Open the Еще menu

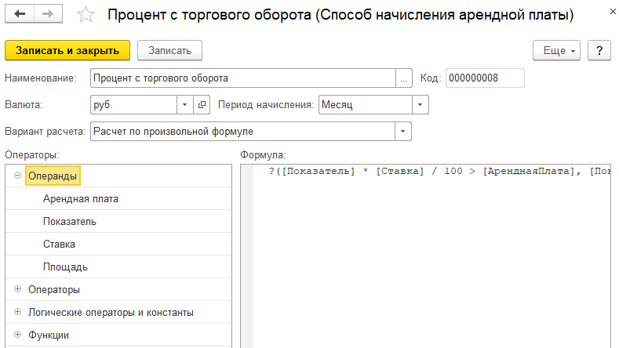tap(559, 50)
